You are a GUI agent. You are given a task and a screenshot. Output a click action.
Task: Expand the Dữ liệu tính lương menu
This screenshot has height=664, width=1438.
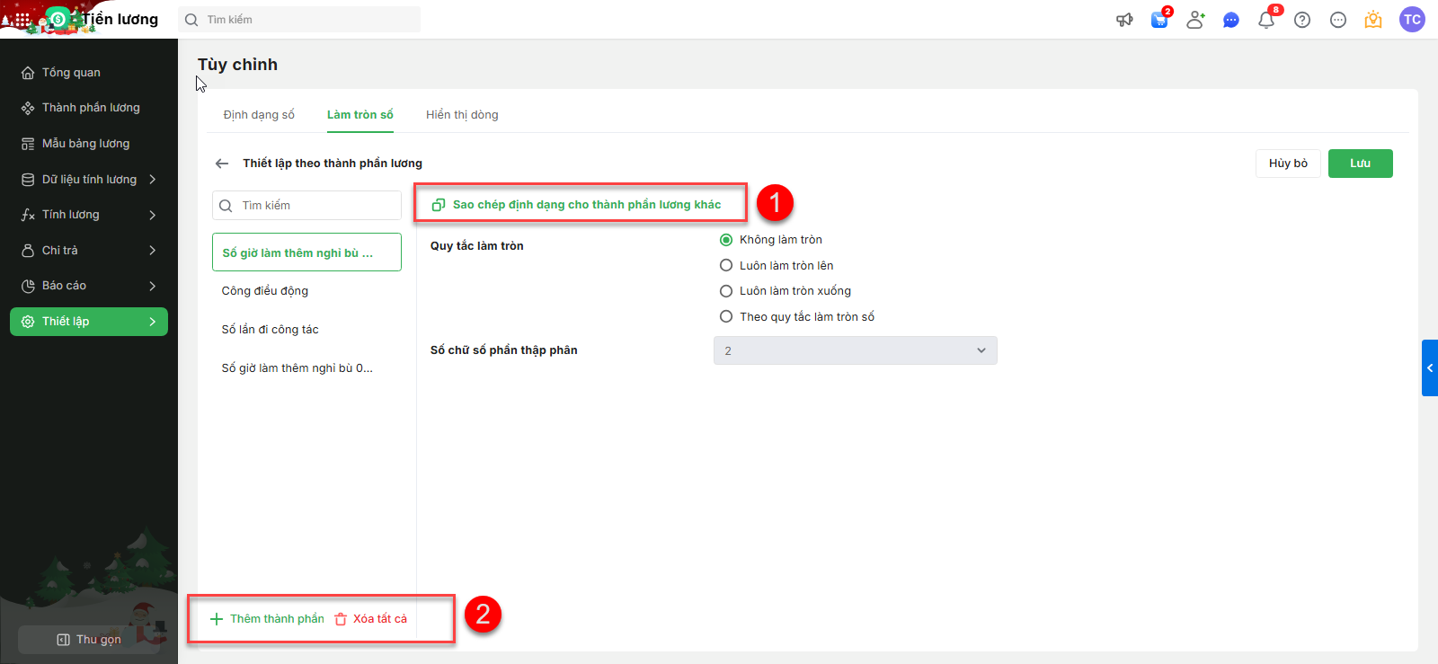pyautogui.click(x=89, y=180)
